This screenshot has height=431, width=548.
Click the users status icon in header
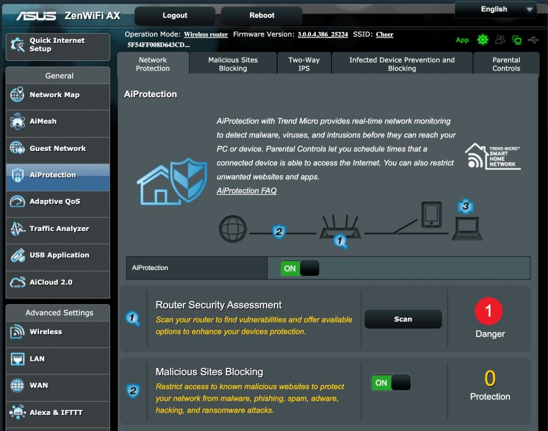click(500, 40)
